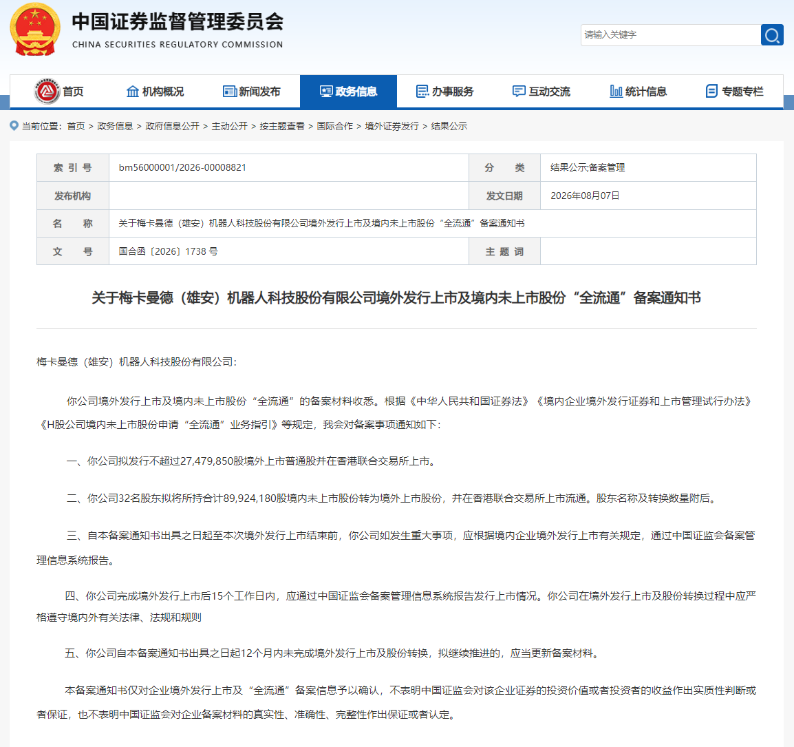Viewport: 794px width, 747px height.
Task: Click the 中国证券监督管理委员会 site title
Action: (x=178, y=22)
